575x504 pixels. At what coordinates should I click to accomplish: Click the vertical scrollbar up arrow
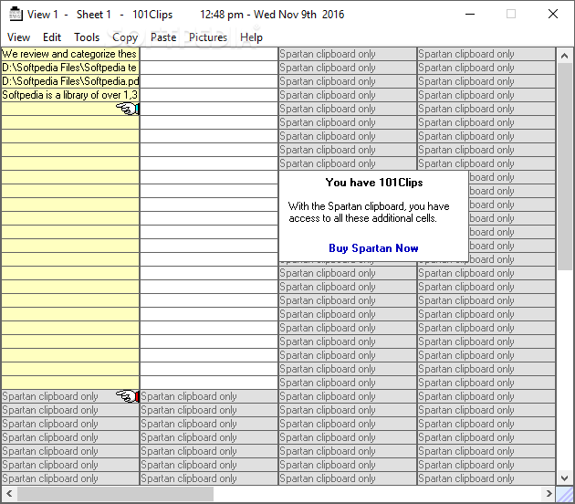564,56
